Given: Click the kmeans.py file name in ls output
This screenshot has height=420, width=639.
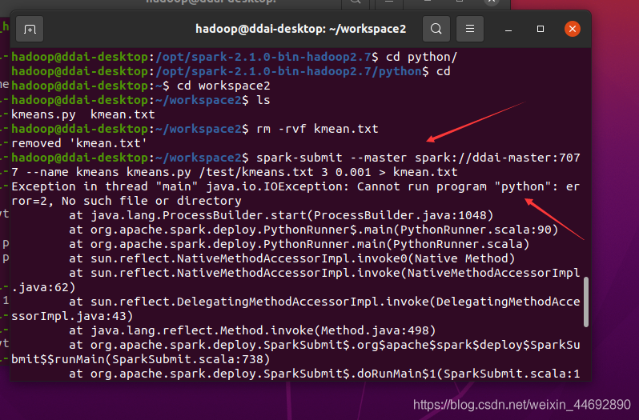Looking at the screenshot, I should pos(43,114).
